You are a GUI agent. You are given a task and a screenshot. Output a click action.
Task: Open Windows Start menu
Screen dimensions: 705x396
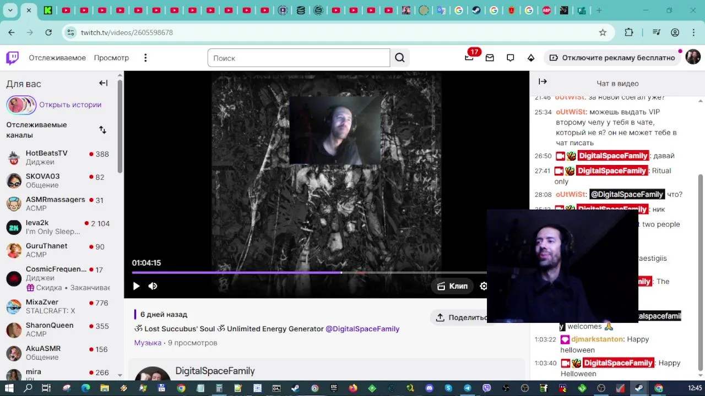coord(9,388)
